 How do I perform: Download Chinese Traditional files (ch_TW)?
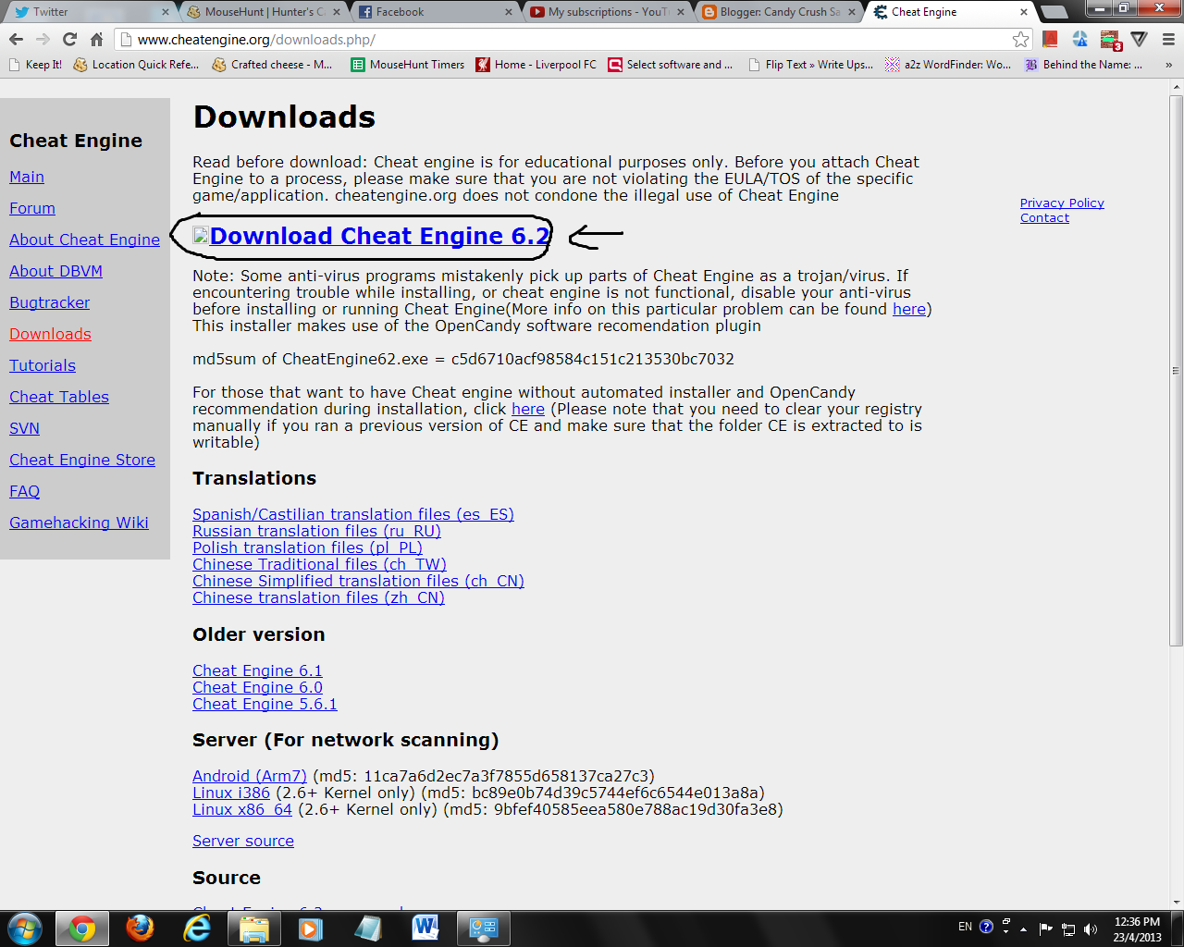click(319, 564)
